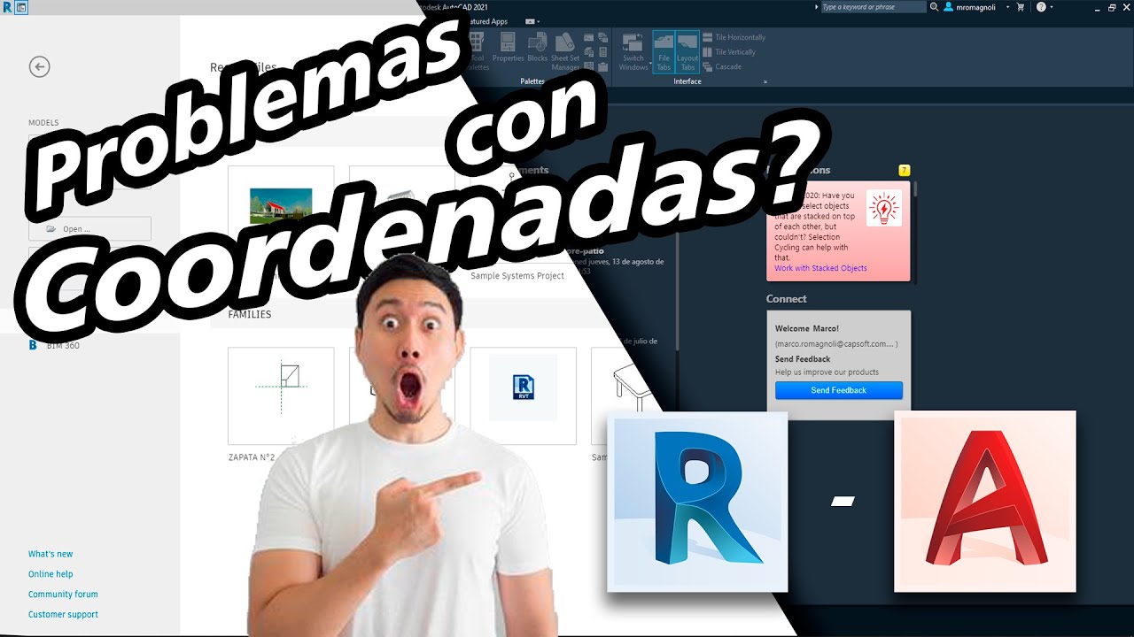Image resolution: width=1134 pixels, height=637 pixels.
Task: Open the Blocks palette
Action: click(538, 48)
